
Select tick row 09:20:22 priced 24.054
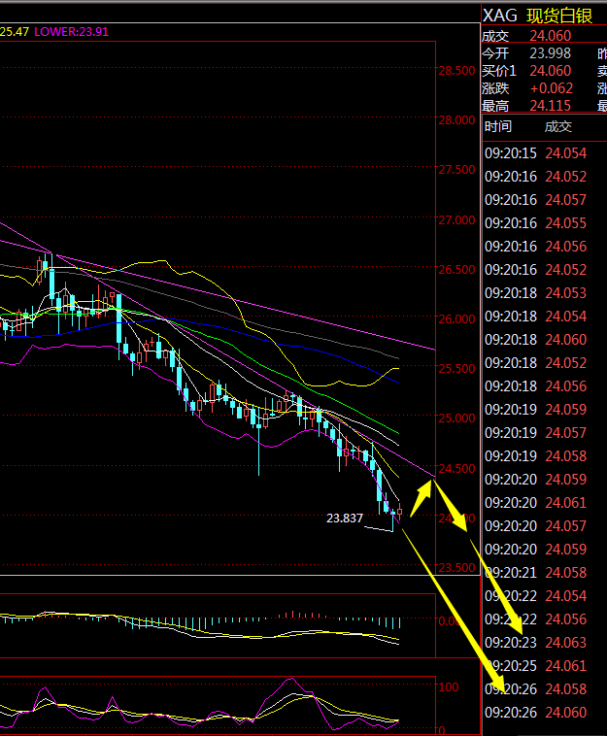click(x=536, y=595)
